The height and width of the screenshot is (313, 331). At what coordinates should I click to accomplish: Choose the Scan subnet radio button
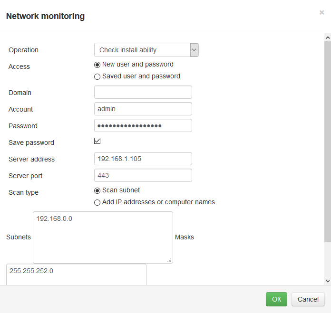97,190
